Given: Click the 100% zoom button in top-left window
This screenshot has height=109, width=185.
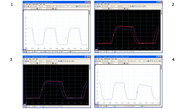Looking at the screenshot, I should [88, 6].
